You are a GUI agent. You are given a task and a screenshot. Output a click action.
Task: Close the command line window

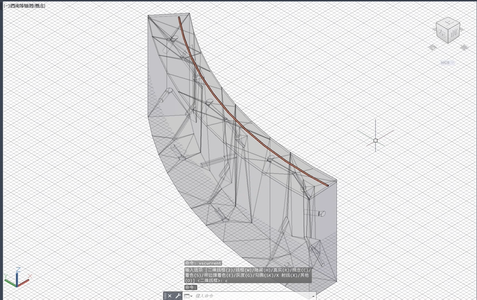point(170,296)
